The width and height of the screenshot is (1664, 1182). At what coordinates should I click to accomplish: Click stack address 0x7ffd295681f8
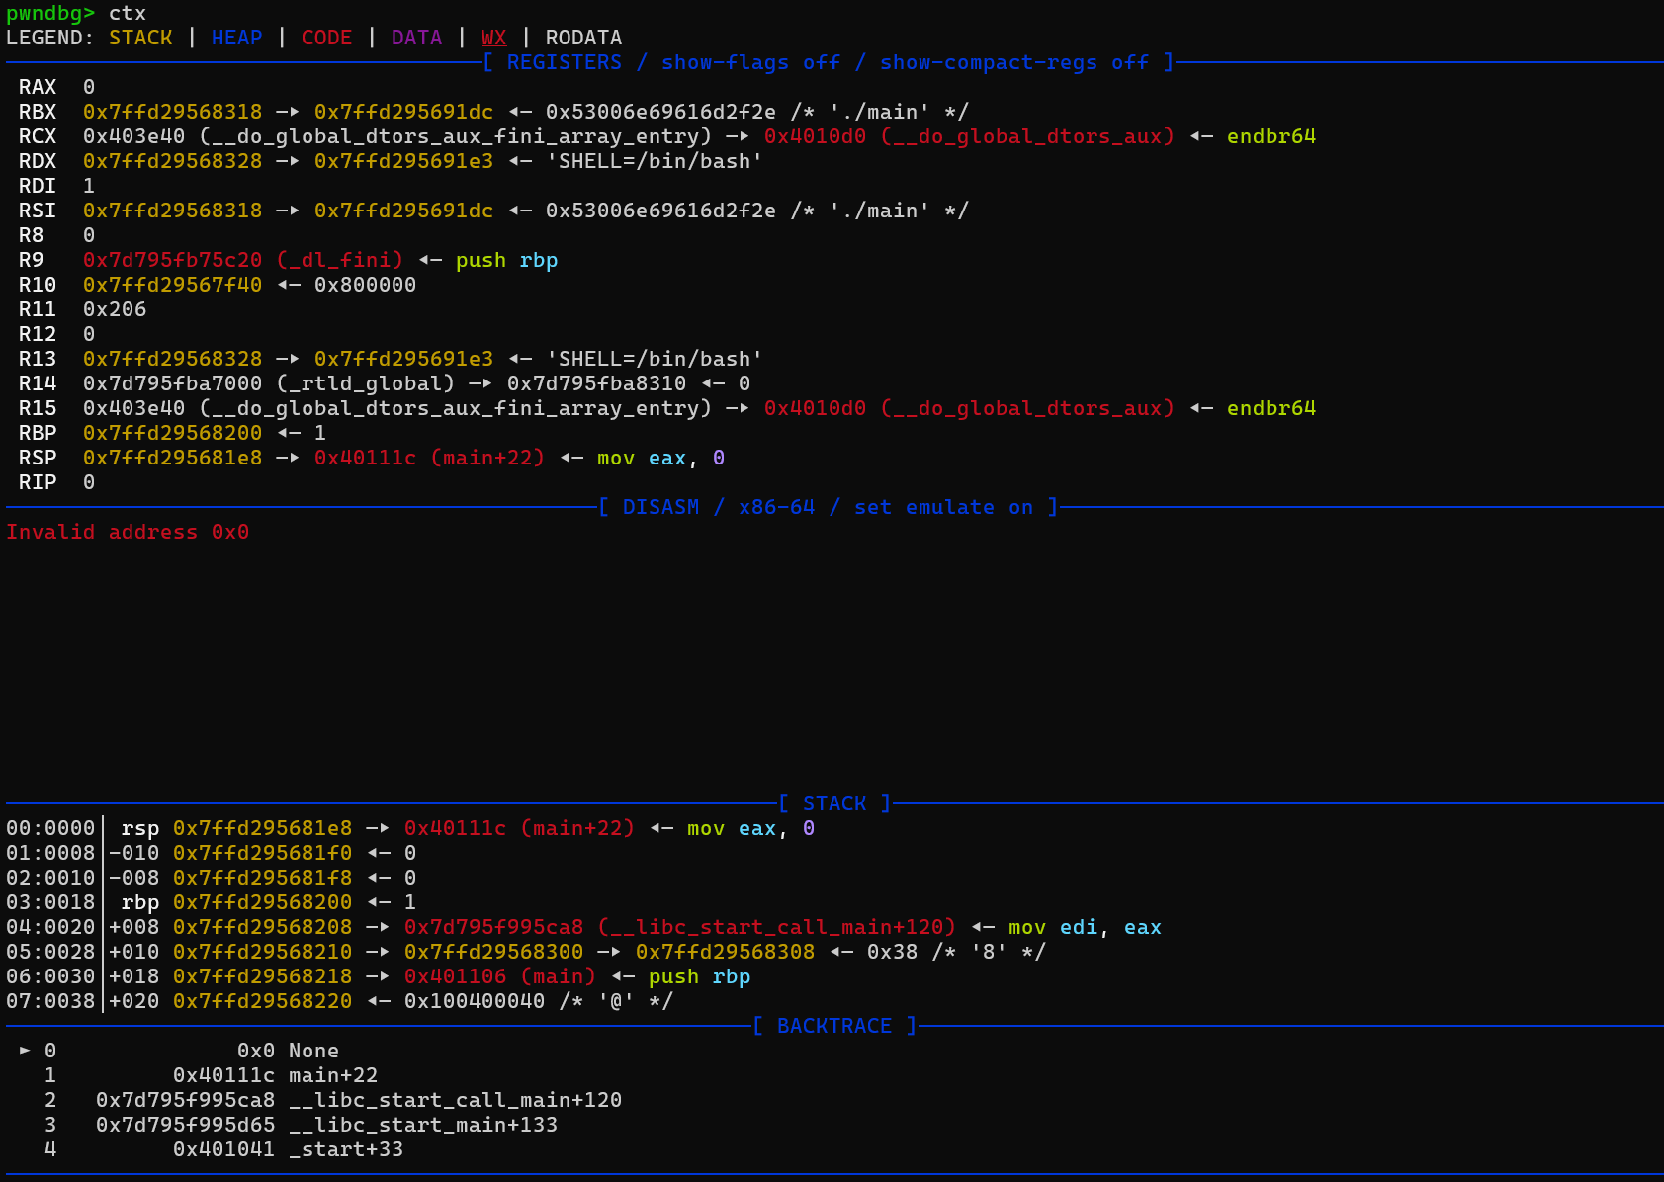coord(262,878)
